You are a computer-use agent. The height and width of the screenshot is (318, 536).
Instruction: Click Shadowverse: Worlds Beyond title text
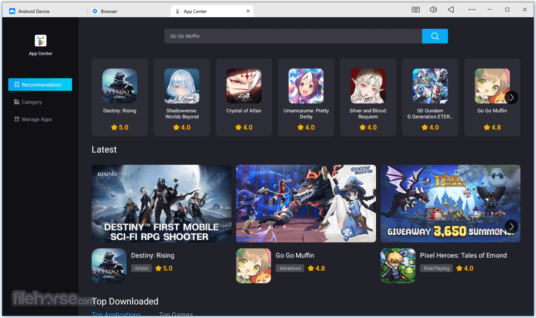[x=182, y=114]
